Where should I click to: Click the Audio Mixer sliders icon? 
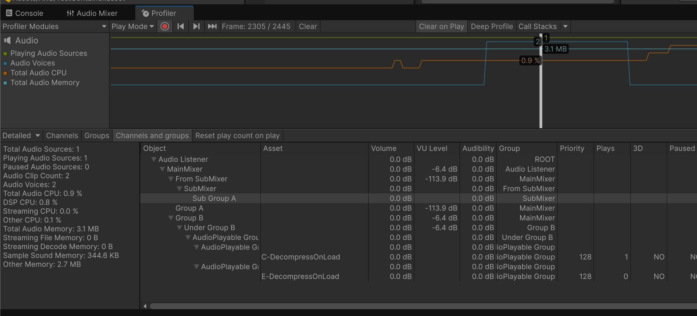70,13
